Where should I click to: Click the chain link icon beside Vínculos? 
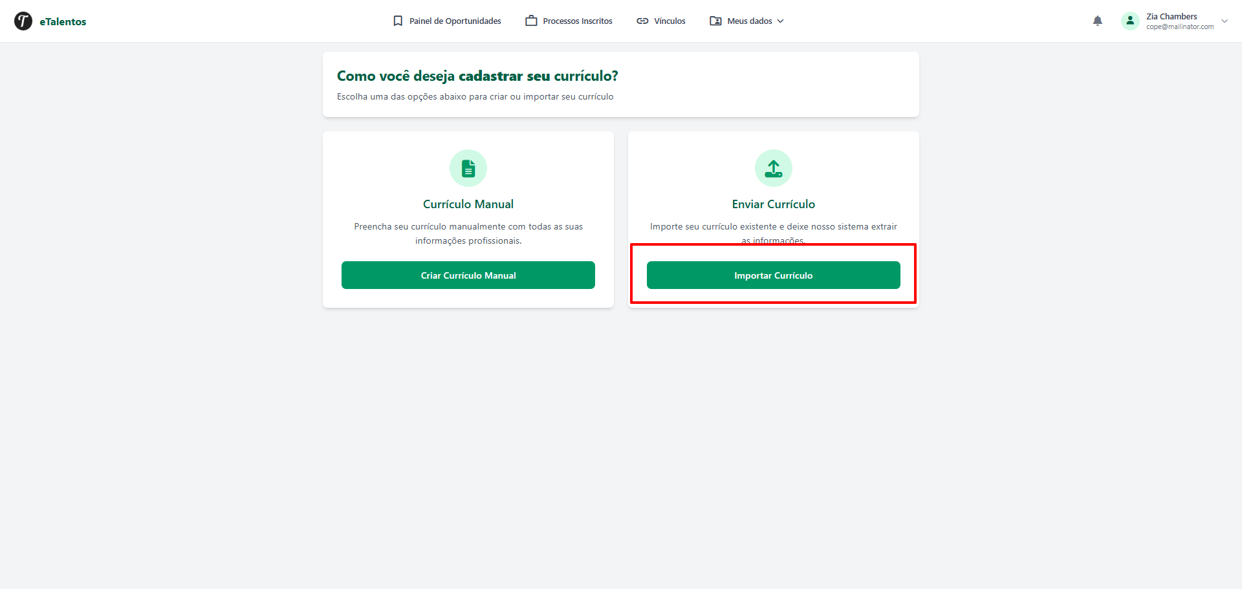(642, 21)
